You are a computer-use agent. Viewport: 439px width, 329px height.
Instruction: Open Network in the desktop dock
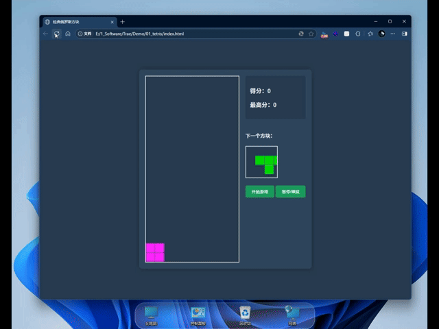pyautogui.click(x=292, y=316)
